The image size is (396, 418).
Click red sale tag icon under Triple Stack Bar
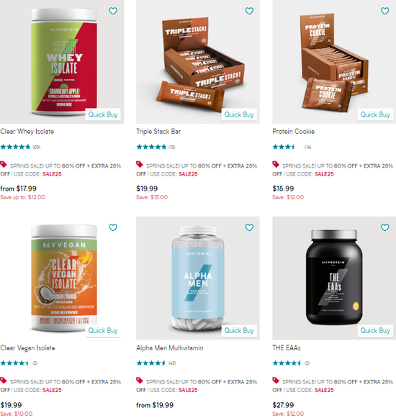pyautogui.click(x=140, y=164)
